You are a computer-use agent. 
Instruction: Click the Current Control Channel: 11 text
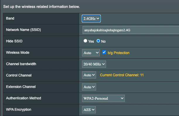point(122,75)
